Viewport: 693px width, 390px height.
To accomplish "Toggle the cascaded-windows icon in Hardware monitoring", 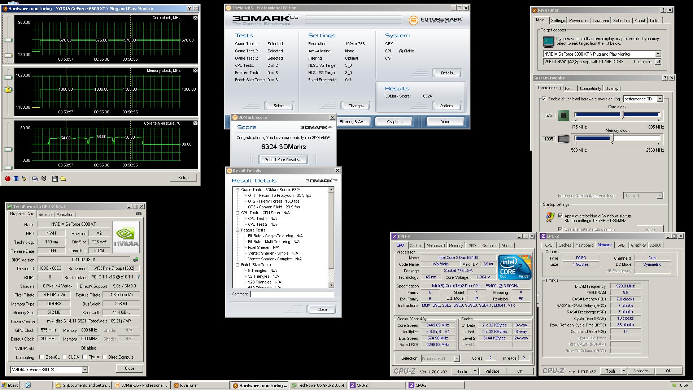I will [x=35, y=179].
